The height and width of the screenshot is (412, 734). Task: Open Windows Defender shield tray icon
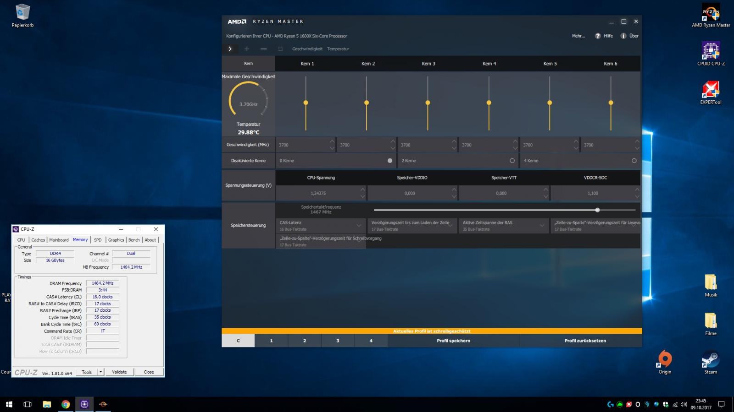pyautogui.click(x=665, y=405)
